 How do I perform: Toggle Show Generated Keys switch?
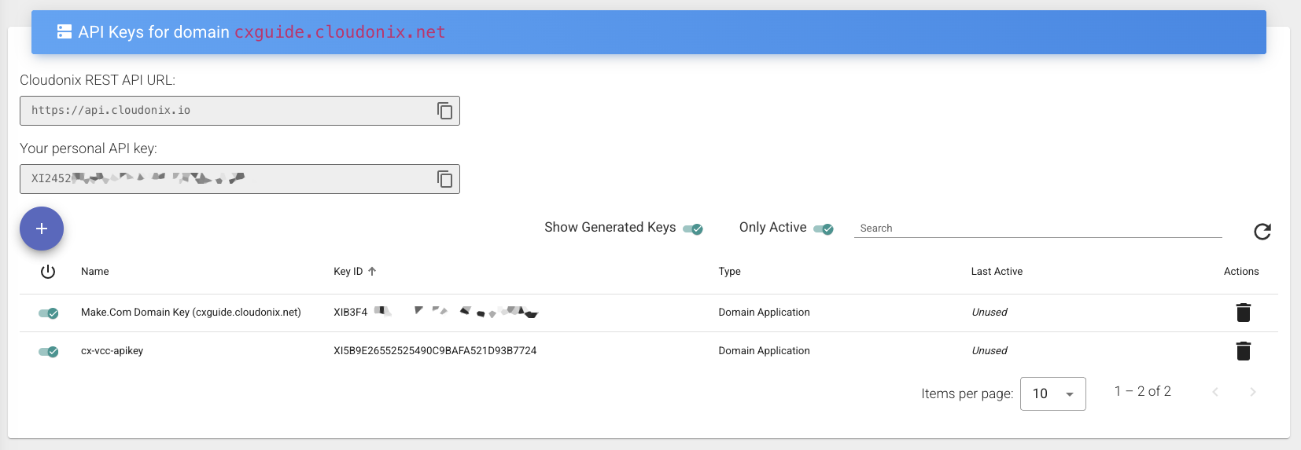coord(693,229)
